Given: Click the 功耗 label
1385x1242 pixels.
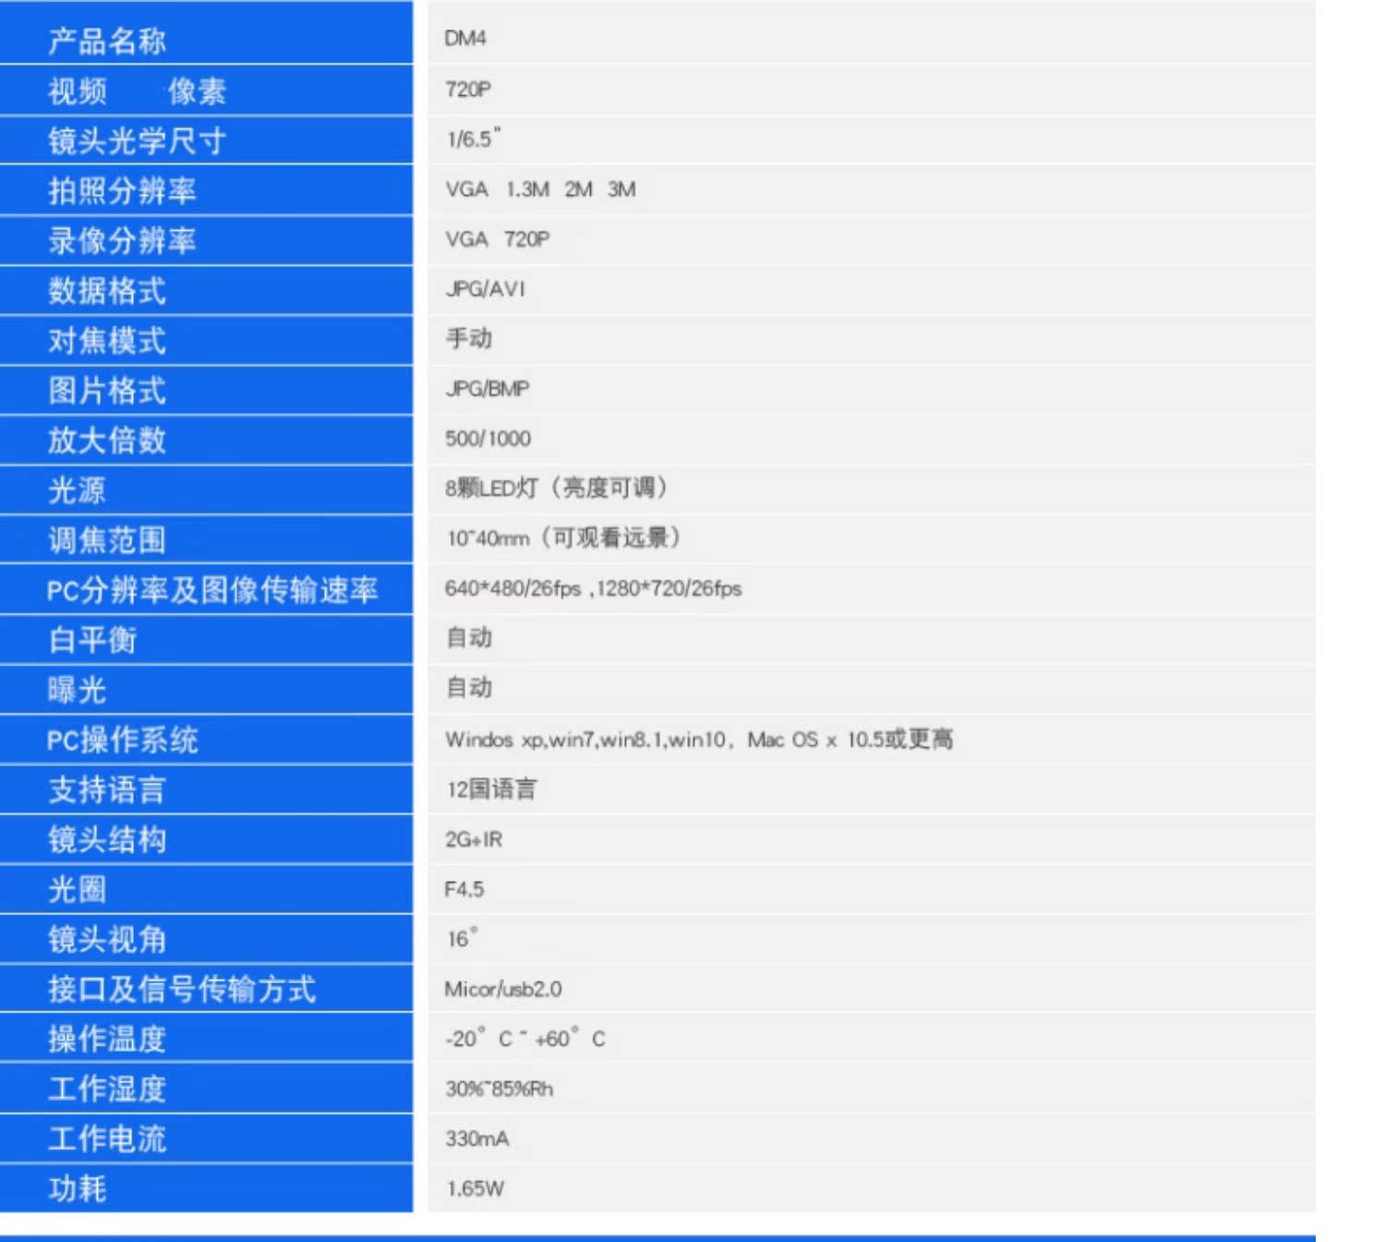Looking at the screenshot, I should point(77,1188).
